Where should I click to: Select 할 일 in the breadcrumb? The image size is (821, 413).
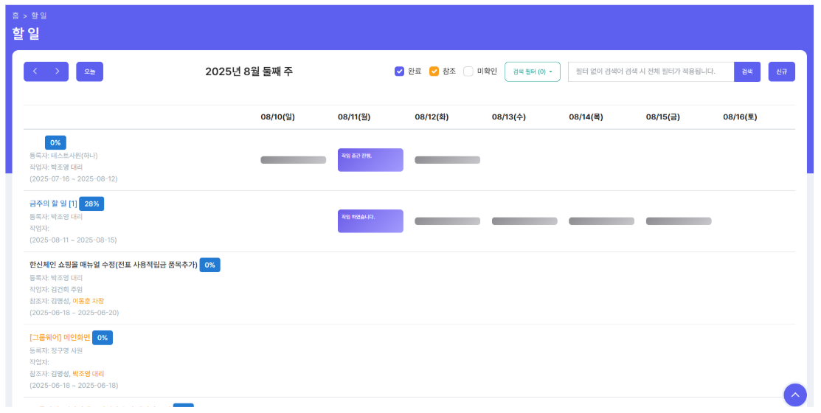click(39, 15)
